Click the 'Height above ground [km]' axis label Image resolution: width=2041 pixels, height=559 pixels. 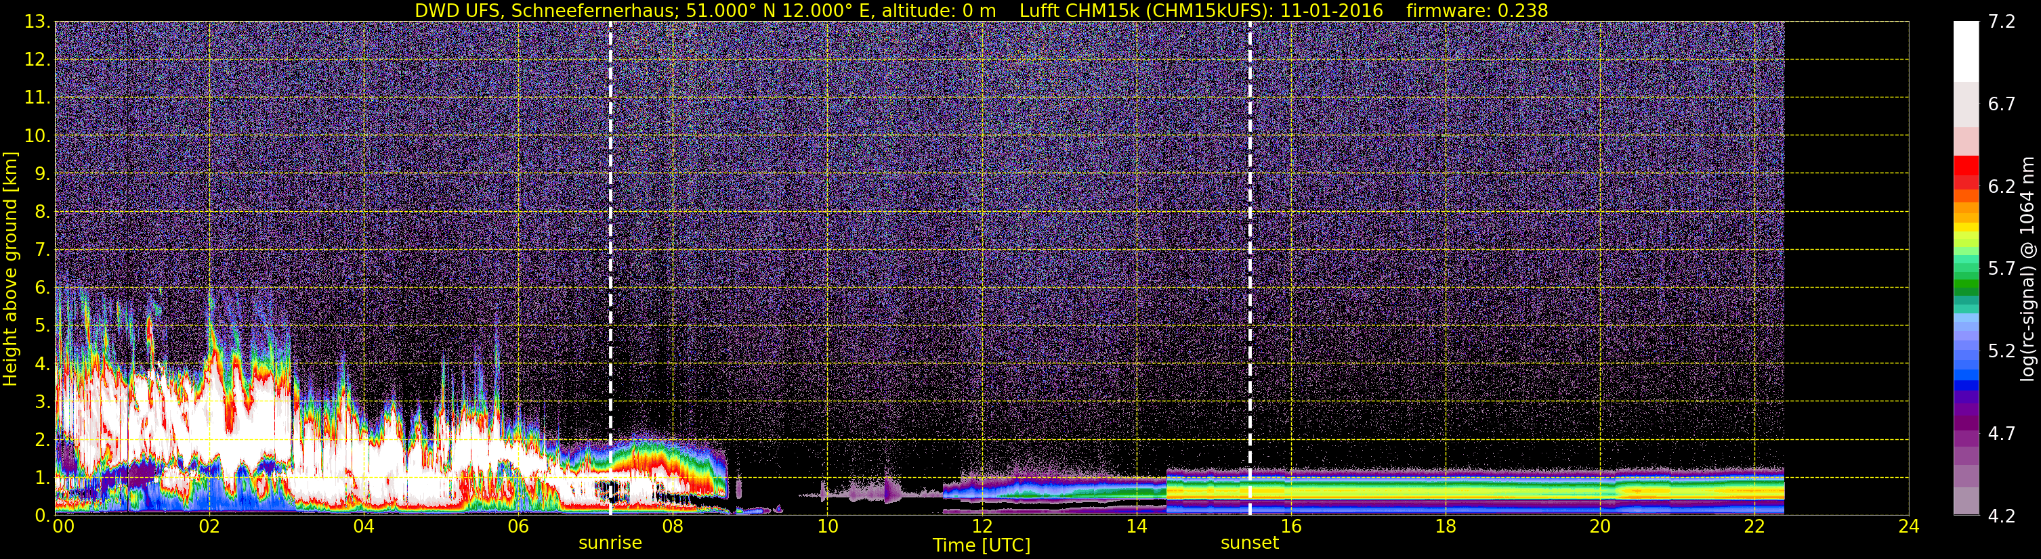pos(10,269)
